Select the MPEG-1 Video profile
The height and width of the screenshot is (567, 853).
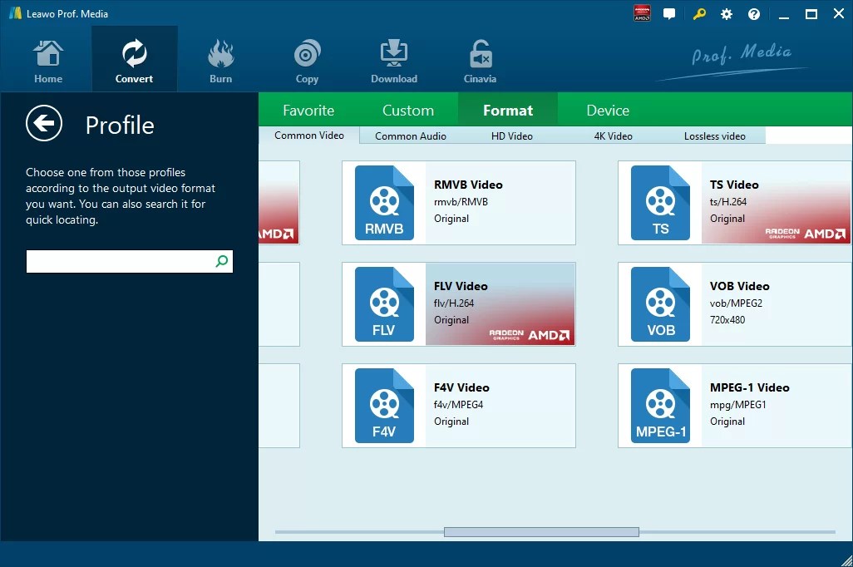734,405
